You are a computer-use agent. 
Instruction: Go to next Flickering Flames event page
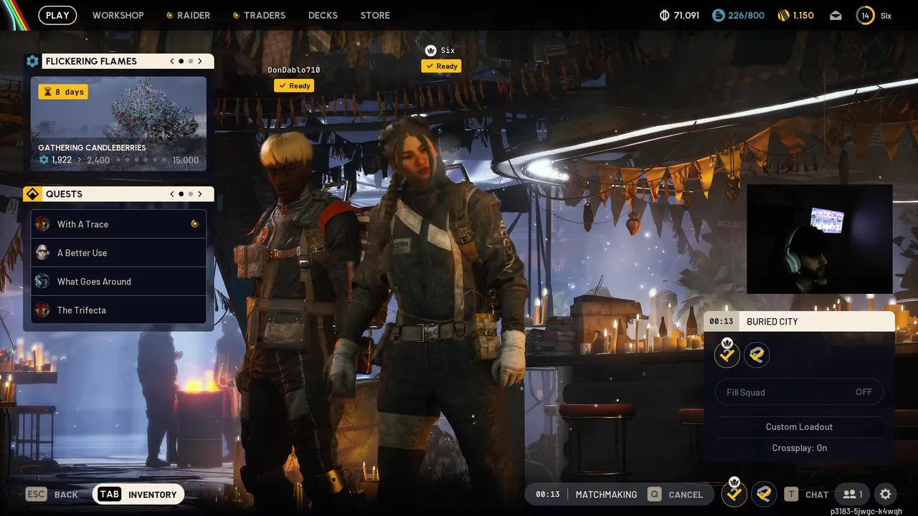200,61
